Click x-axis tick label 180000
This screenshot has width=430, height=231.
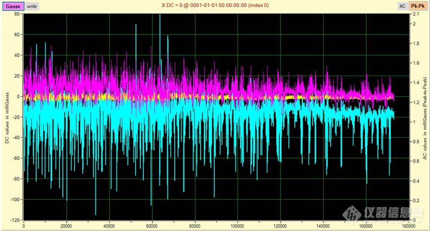coord(408,226)
